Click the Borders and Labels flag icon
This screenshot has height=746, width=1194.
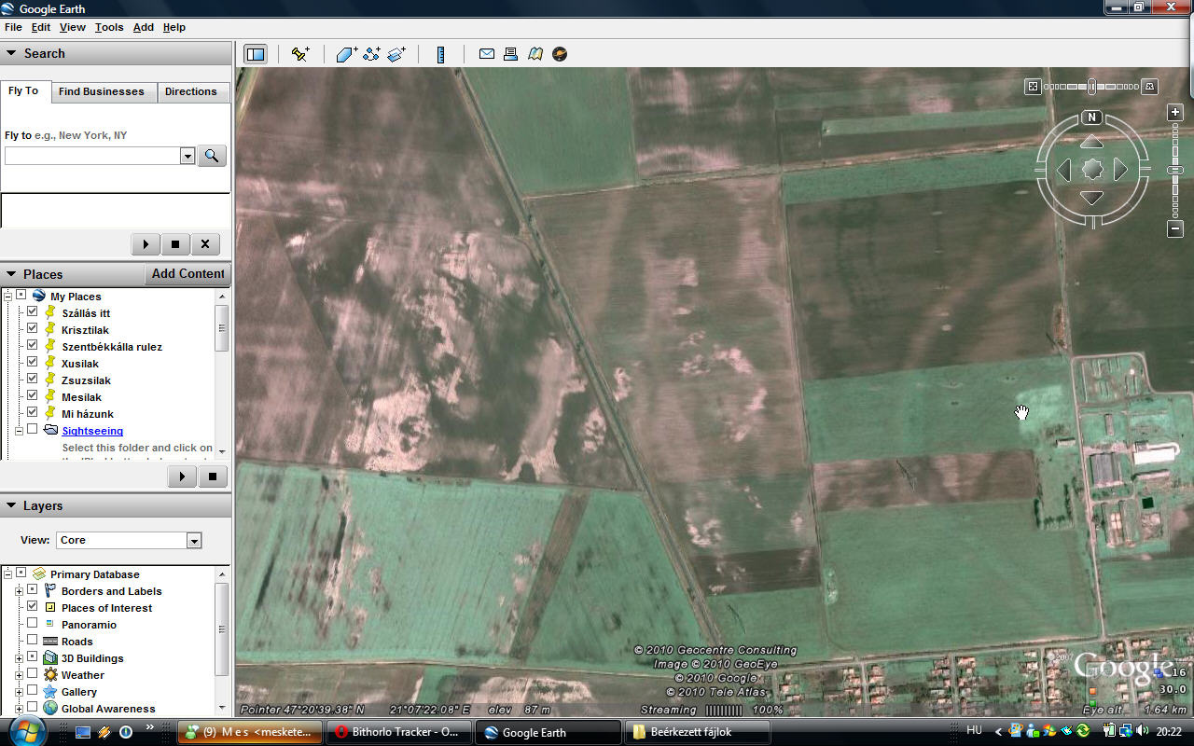point(50,590)
